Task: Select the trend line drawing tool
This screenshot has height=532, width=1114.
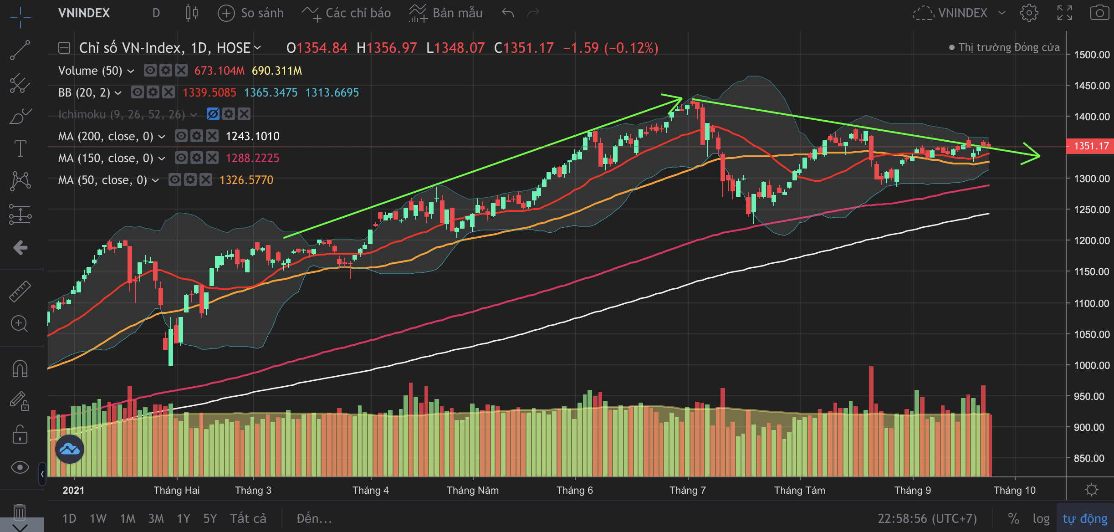Action: pos(20,50)
